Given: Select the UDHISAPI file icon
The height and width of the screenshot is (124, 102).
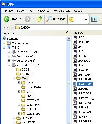Looking at the screenshot, I should click(x=75, y=42).
